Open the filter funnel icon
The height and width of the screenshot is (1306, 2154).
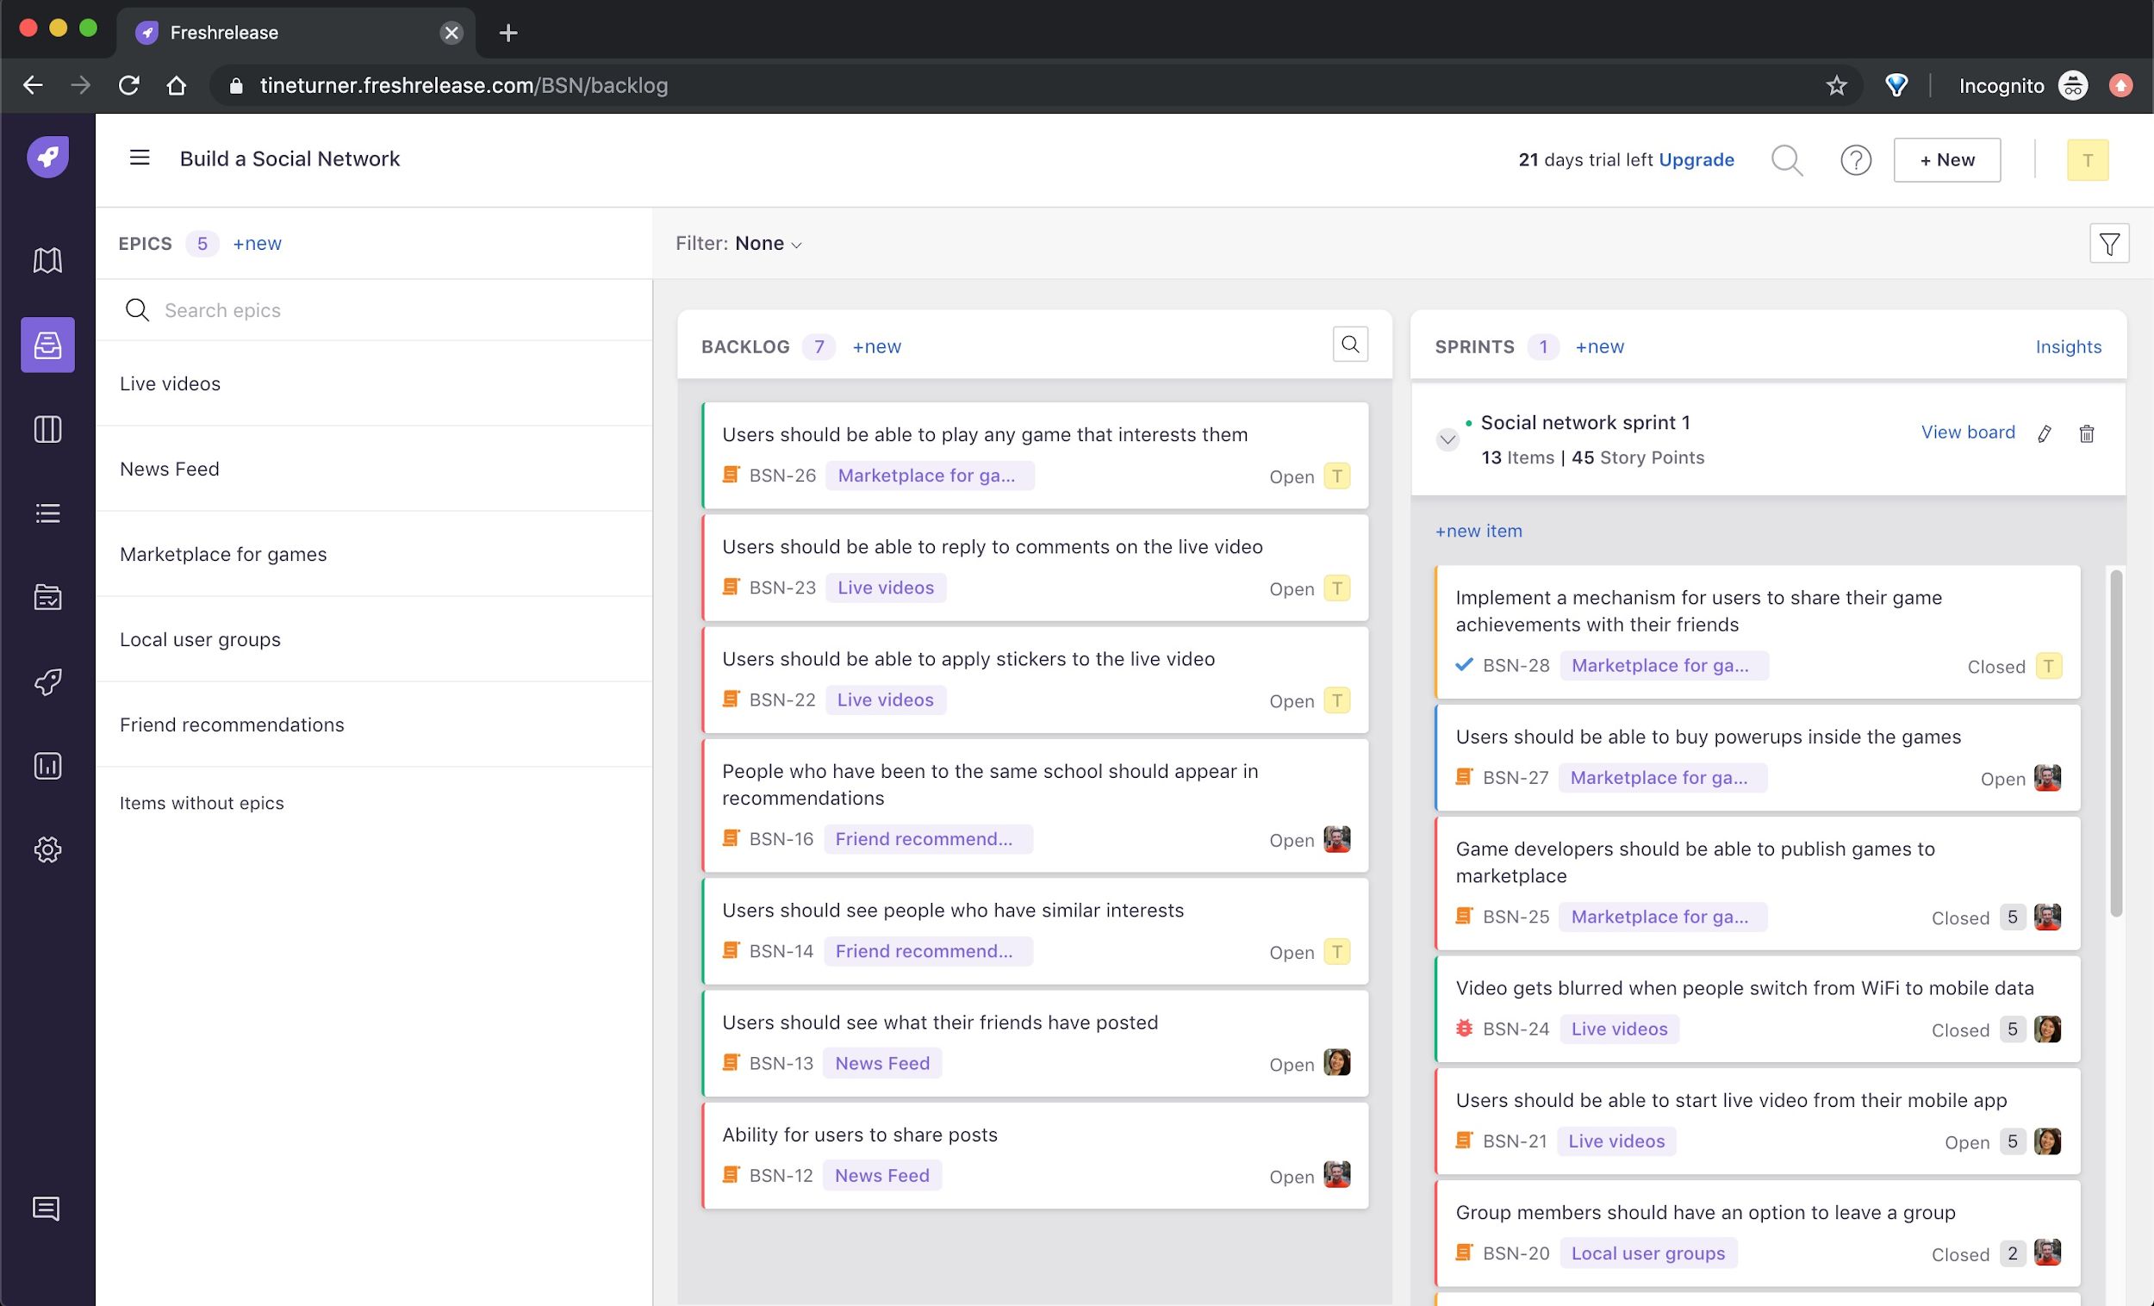click(2108, 243)
